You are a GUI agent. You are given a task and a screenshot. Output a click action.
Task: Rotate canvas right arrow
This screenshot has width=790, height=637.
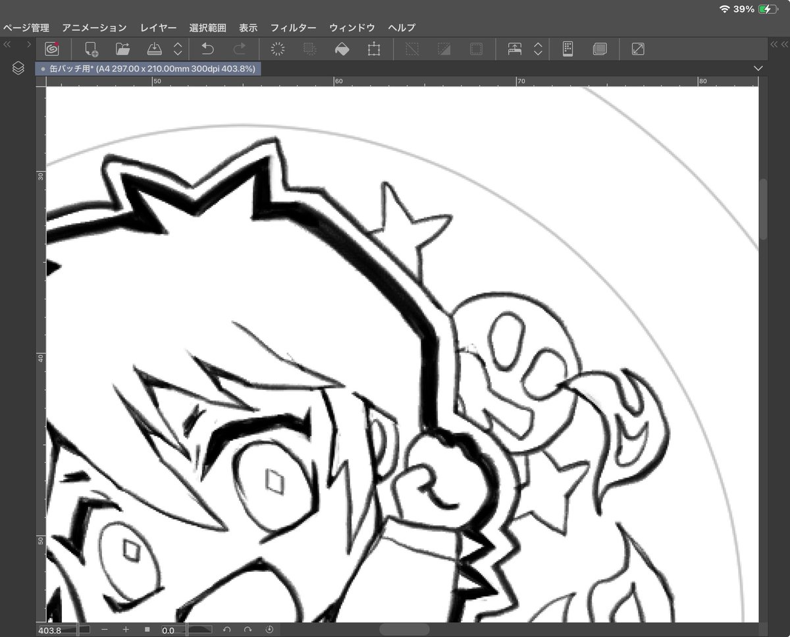248,630
